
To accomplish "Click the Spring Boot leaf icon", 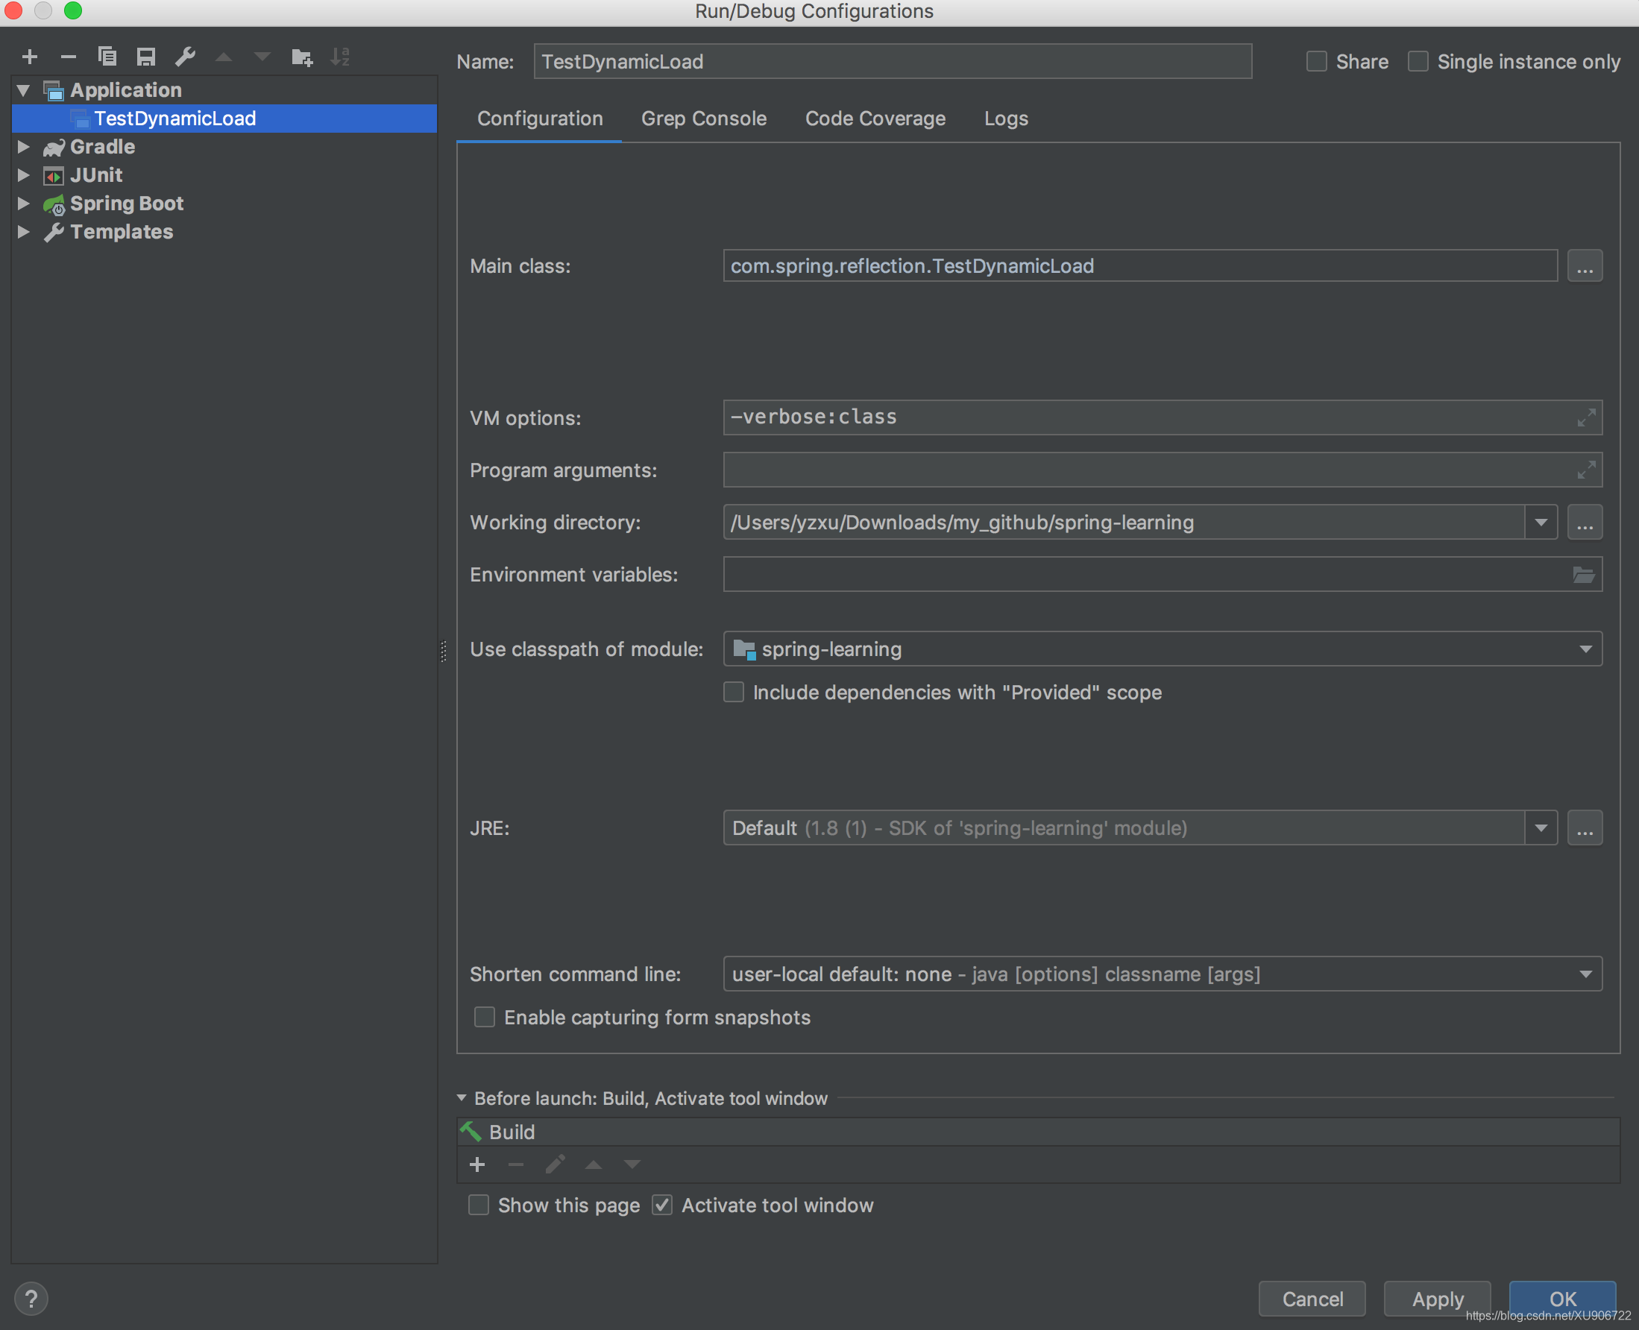I will point(54,204).
